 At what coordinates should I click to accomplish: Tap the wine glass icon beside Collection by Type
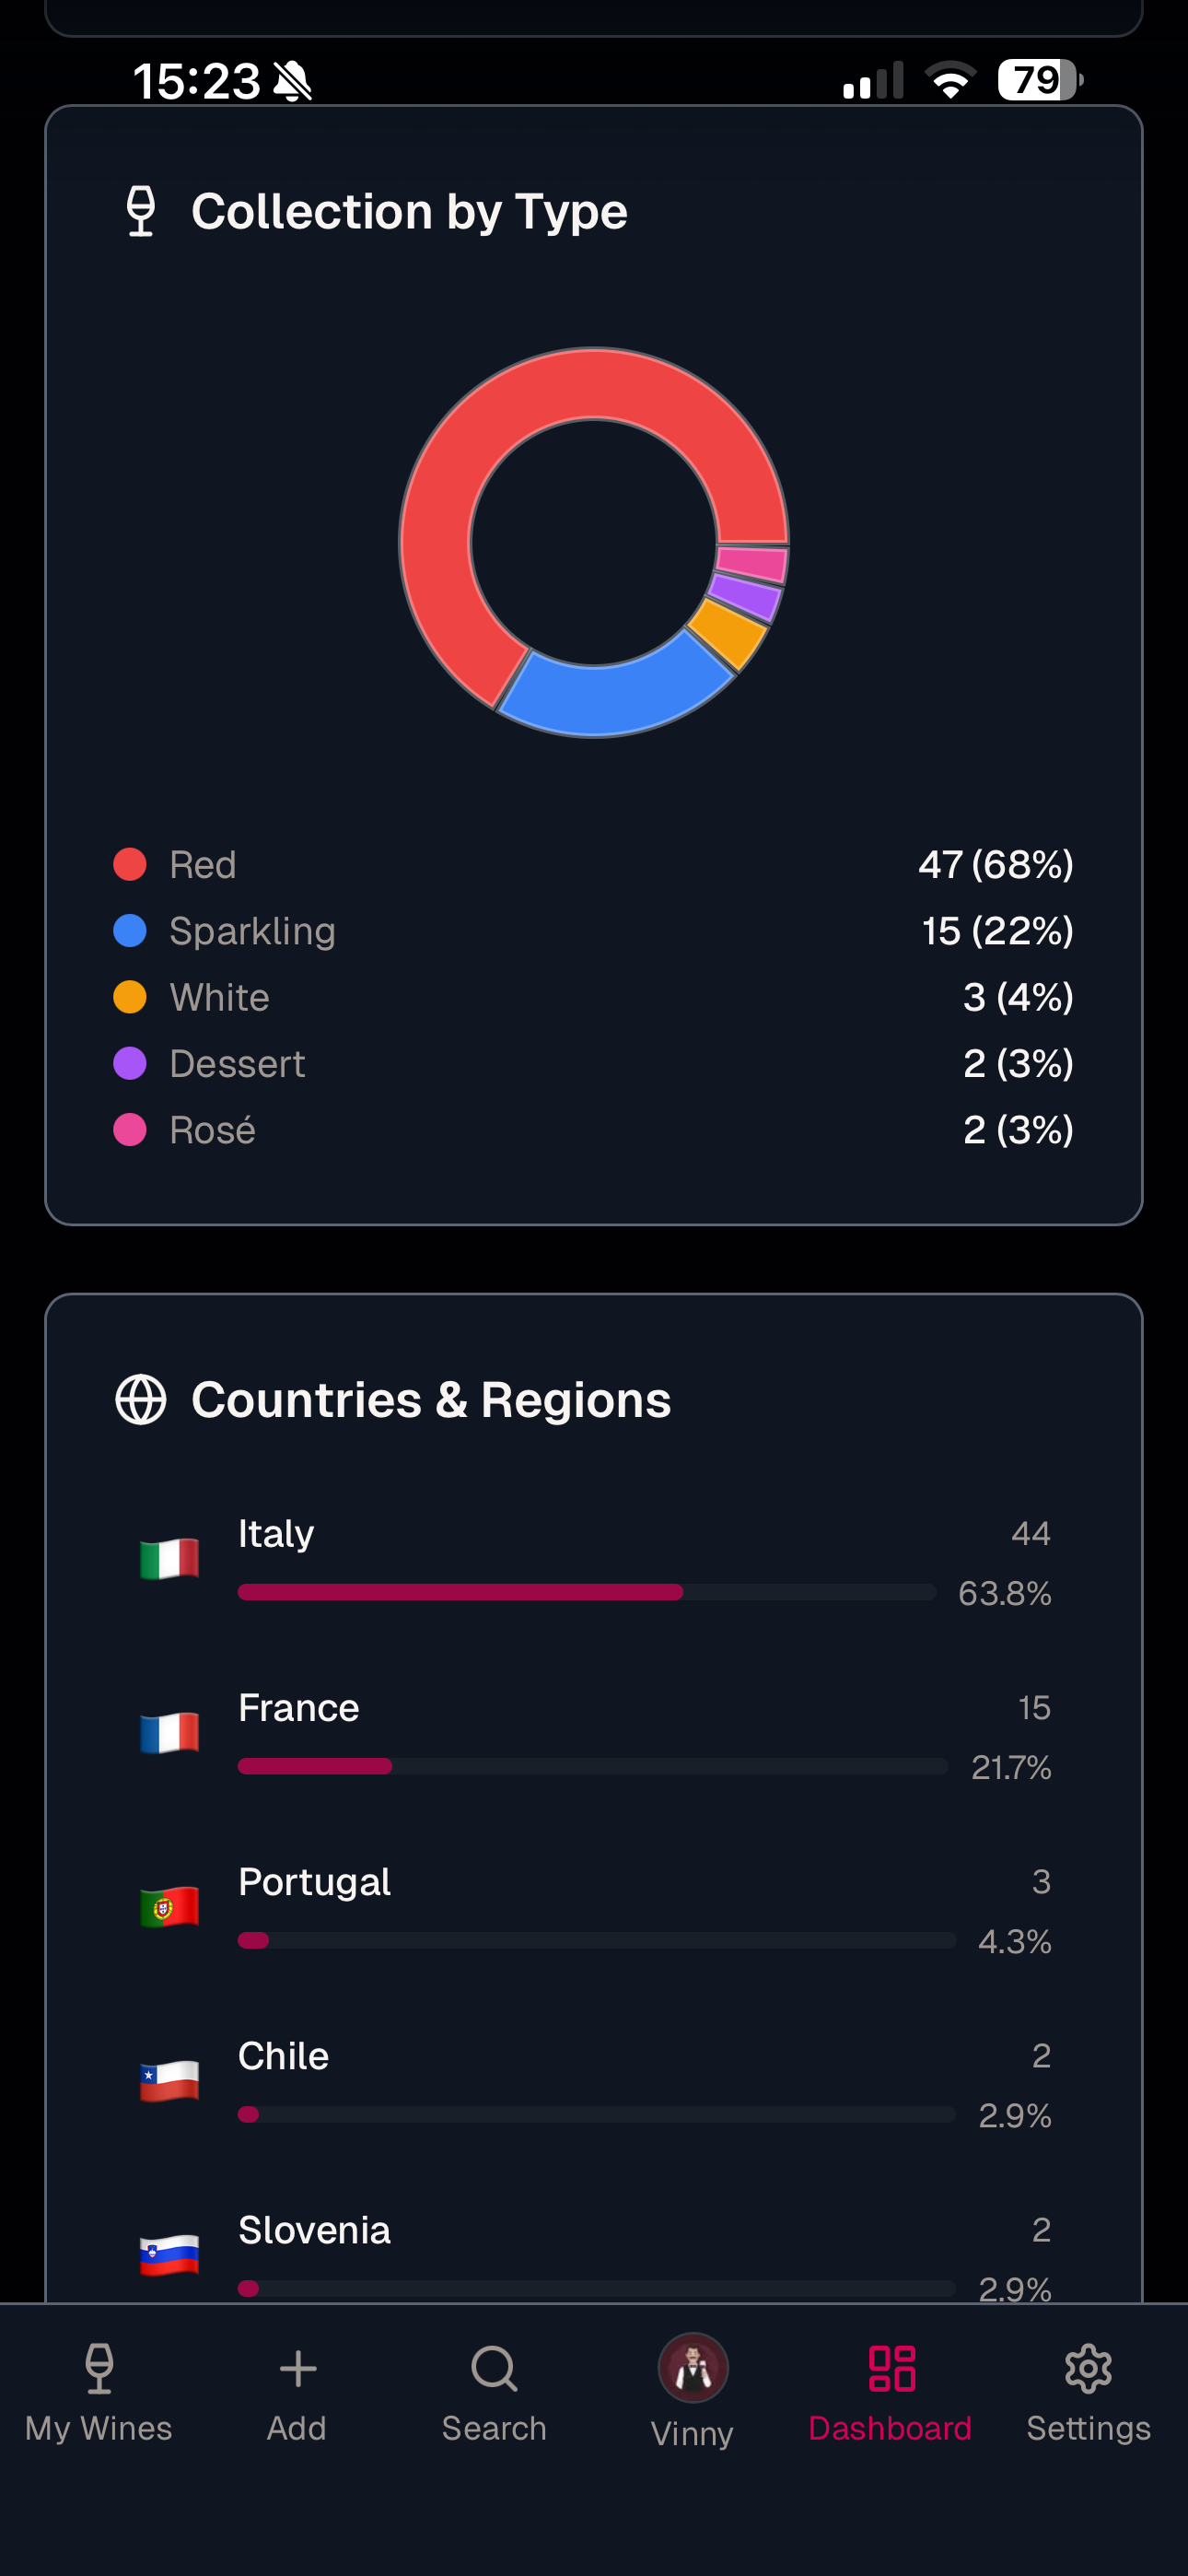click(141, 211)
